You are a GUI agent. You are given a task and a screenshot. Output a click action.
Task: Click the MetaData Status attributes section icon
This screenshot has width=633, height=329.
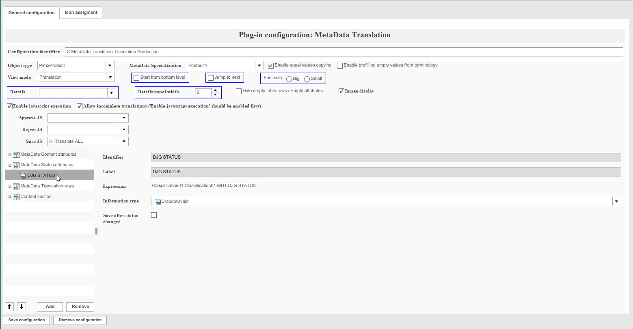tap(16, 165)
